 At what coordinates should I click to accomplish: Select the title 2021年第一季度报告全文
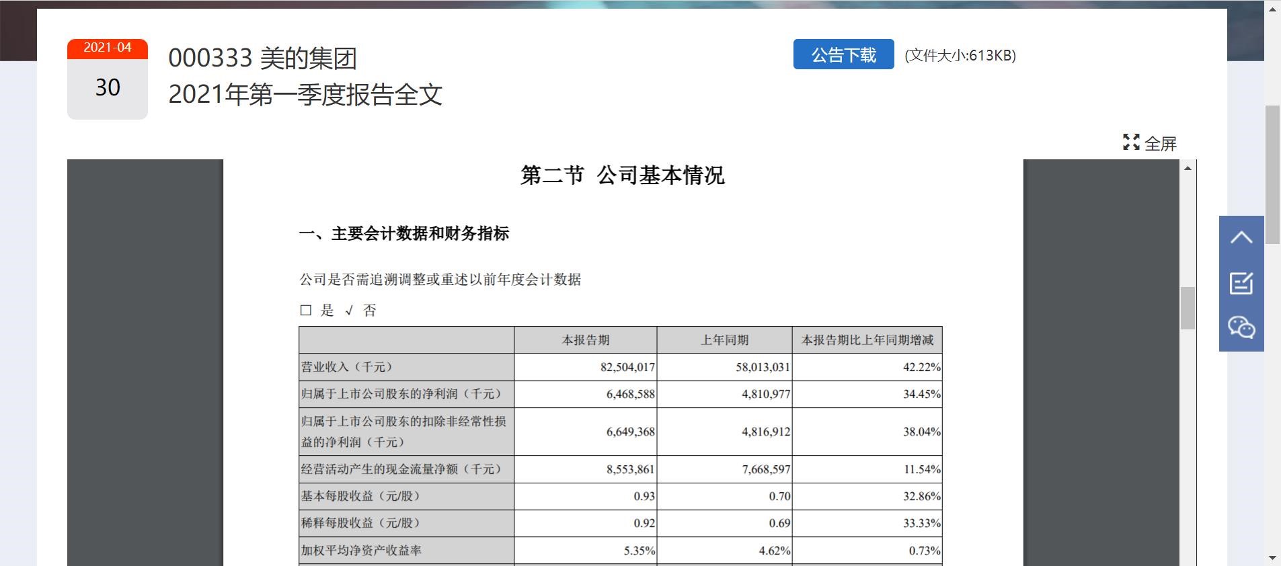tap(305, 95)
